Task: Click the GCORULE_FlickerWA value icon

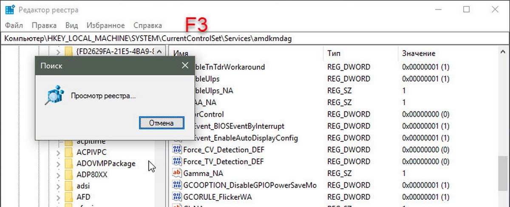Action: click(177, 196)
